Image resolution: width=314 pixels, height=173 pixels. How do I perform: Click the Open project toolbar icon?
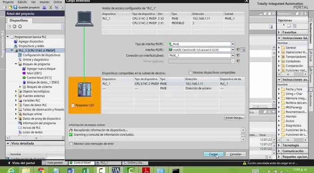[x=10, y=8]
